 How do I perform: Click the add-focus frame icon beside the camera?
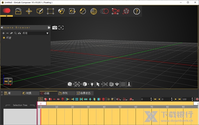coord(61,27)
